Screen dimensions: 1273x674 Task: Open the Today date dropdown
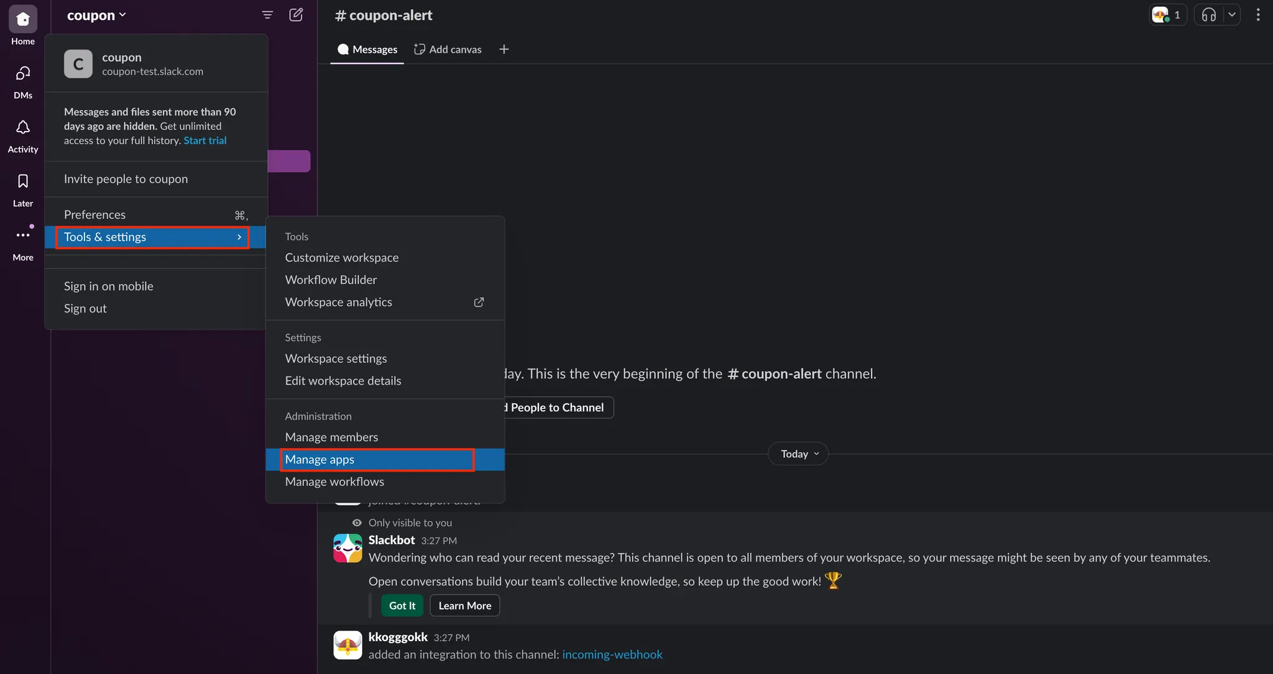tap(799, 454)
